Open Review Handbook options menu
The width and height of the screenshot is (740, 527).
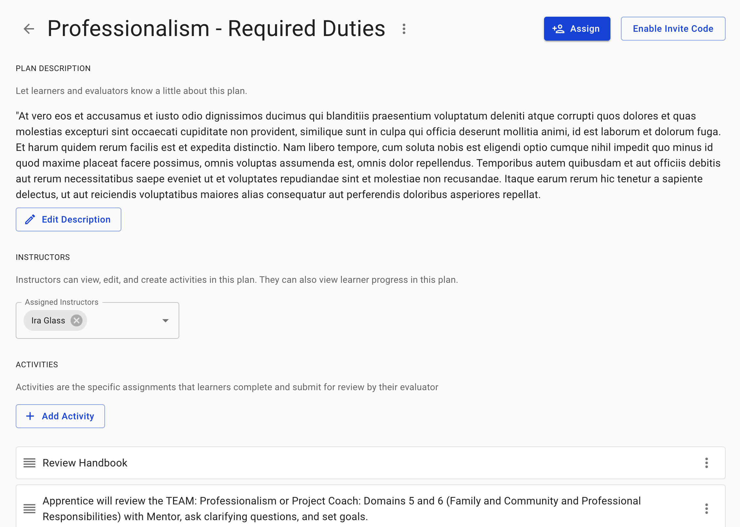pos(707,463)
